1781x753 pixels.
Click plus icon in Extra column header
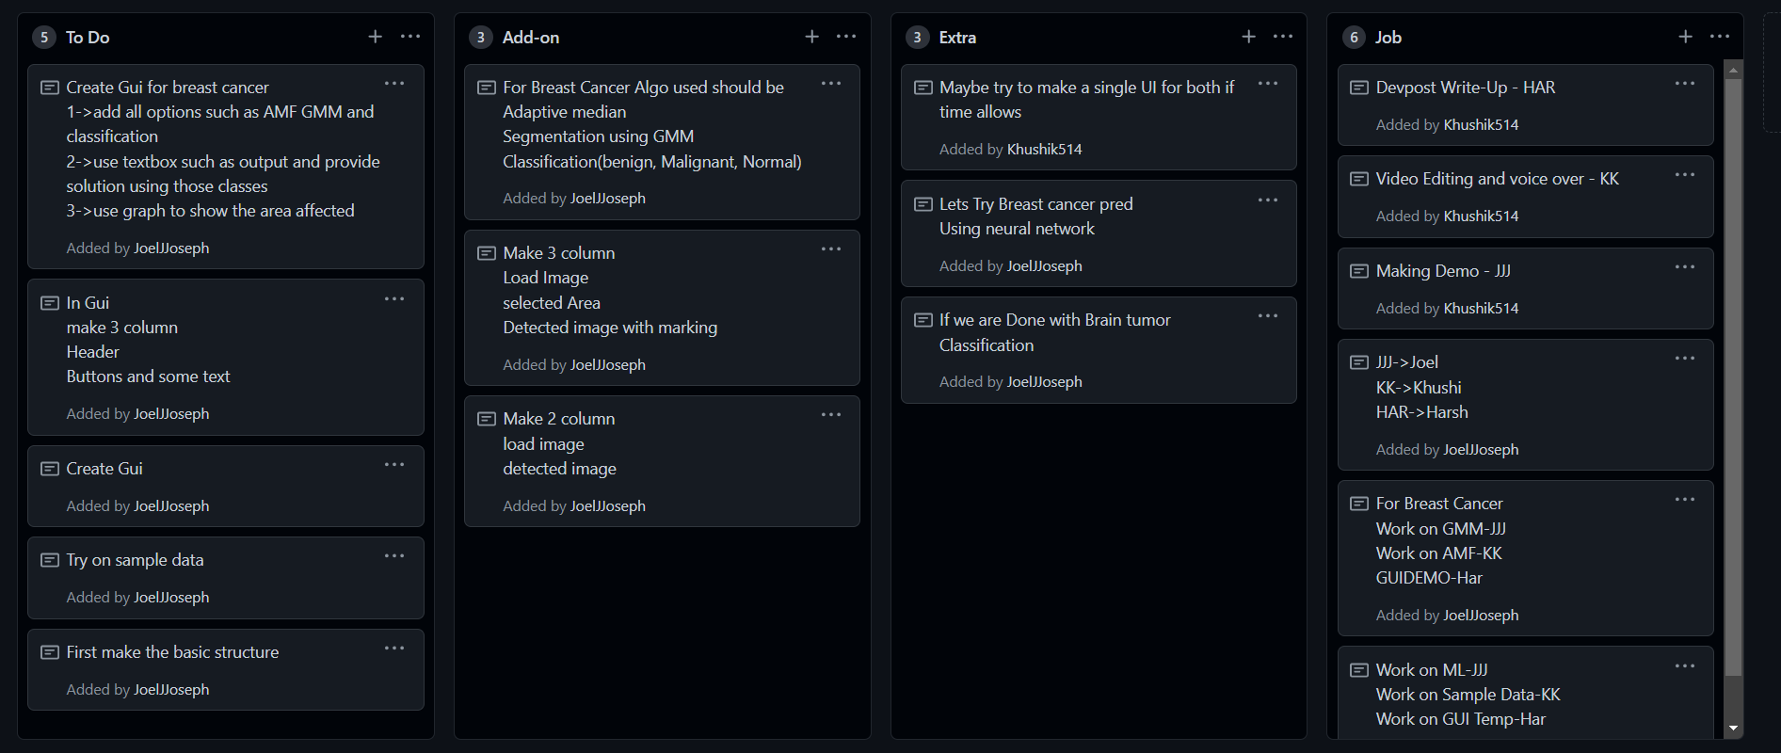1248,37
